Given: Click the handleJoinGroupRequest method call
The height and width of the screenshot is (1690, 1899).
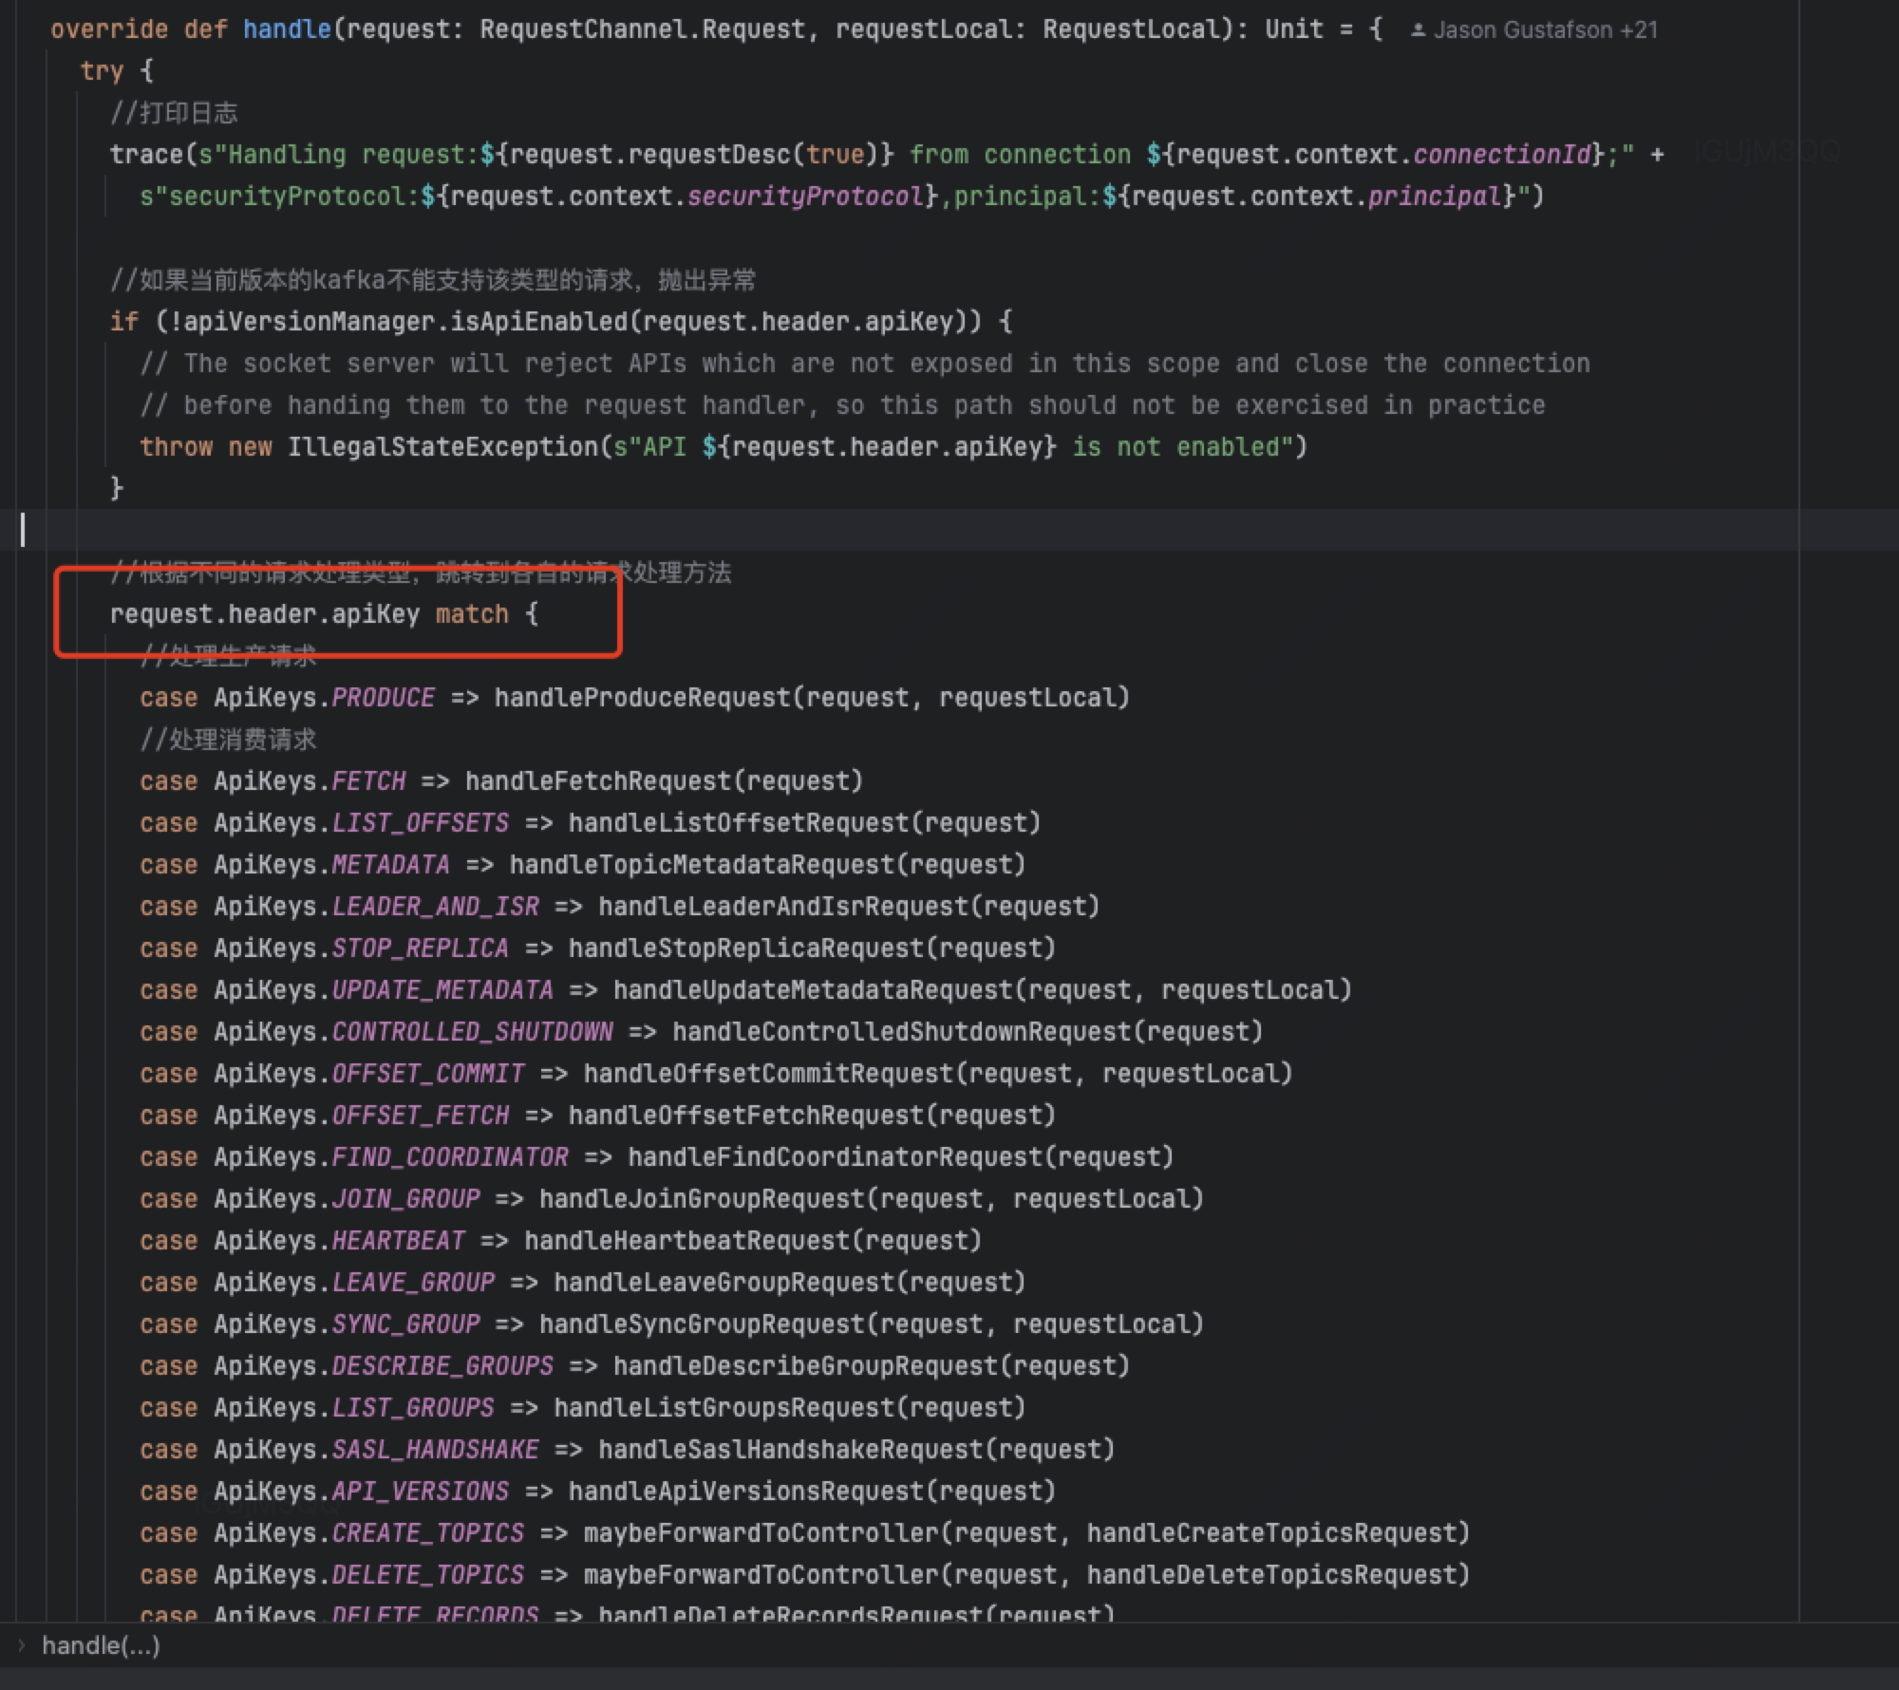Looking at the screenshot, I should pyautogui.click(x=702, y=1199).
